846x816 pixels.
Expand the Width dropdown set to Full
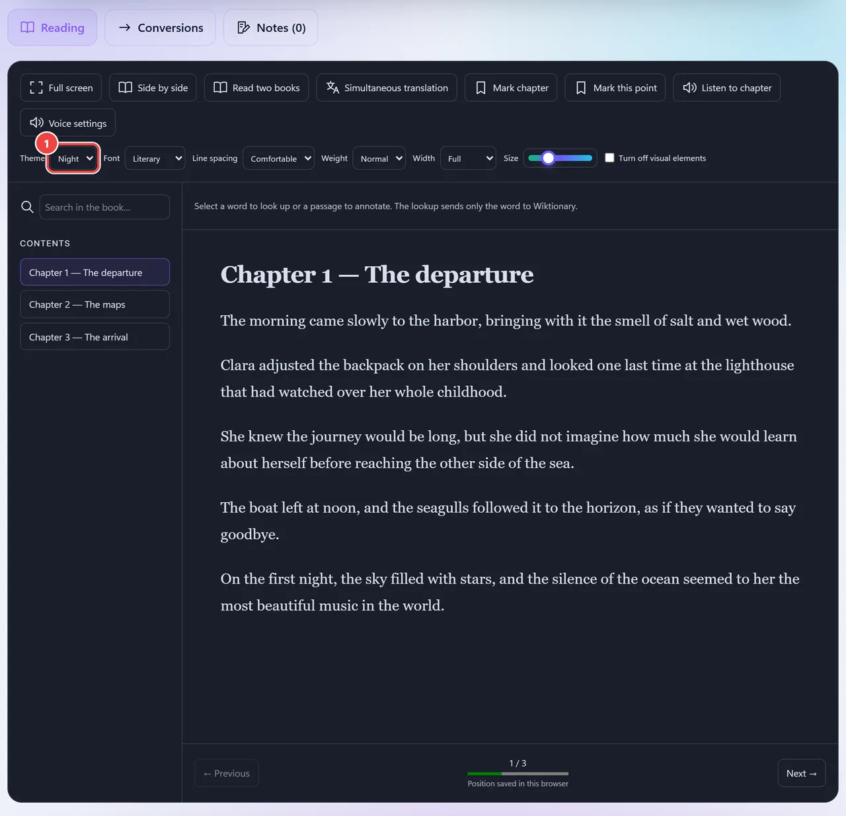pos(468,159)
